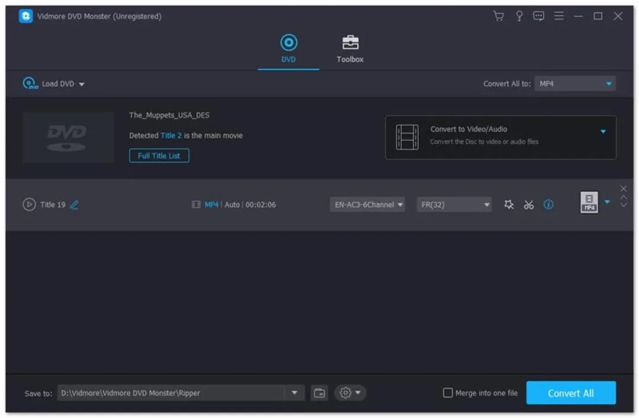
Task: Expand the EN-AC3-6Channel audio dropdown
Action: tap(367, 204)
